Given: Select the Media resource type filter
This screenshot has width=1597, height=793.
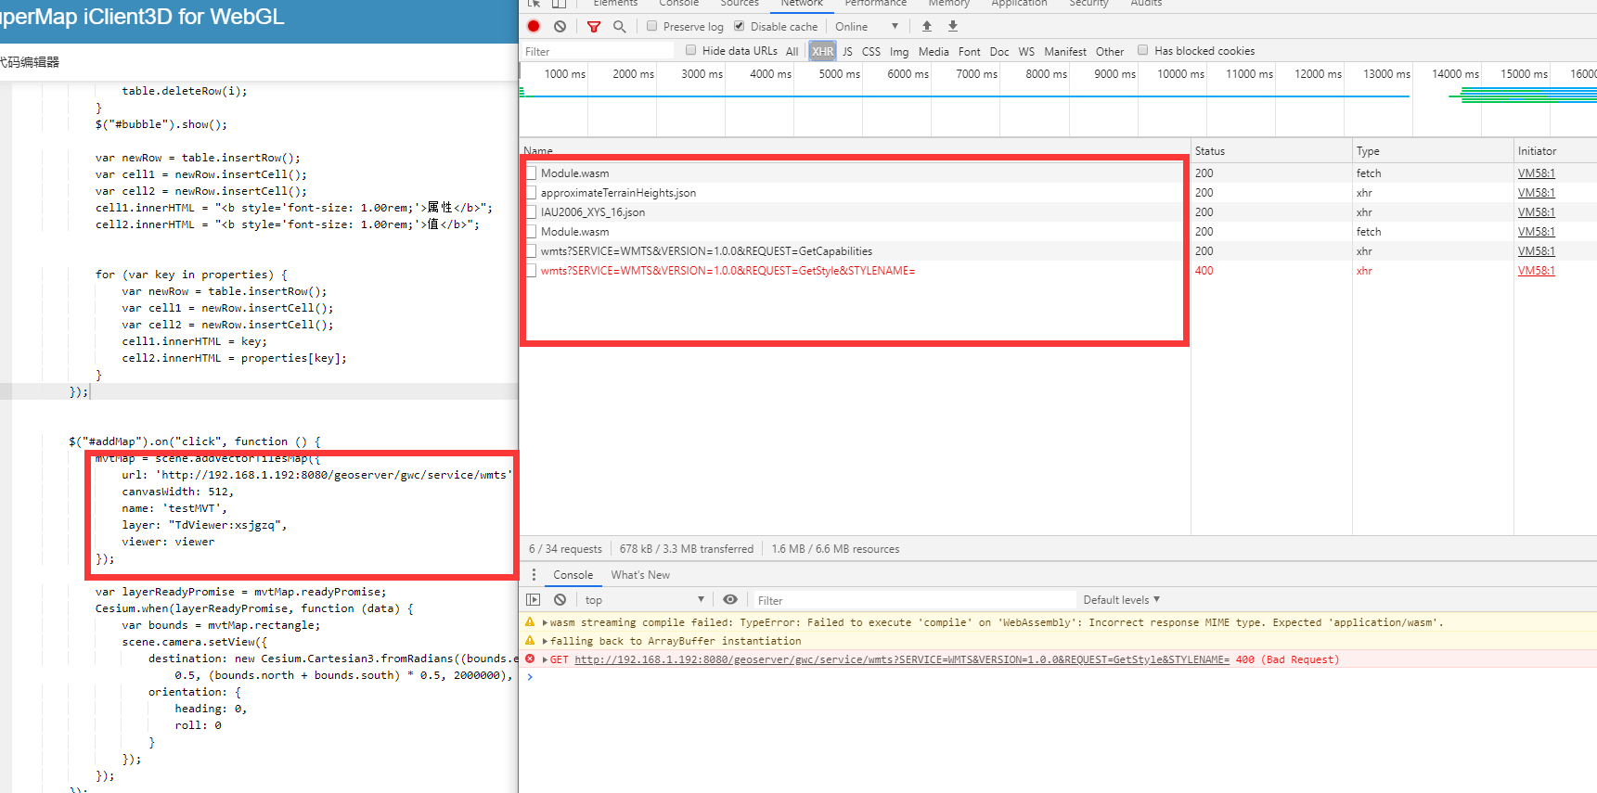Looking at the screenshot, I should coord(934,52).
